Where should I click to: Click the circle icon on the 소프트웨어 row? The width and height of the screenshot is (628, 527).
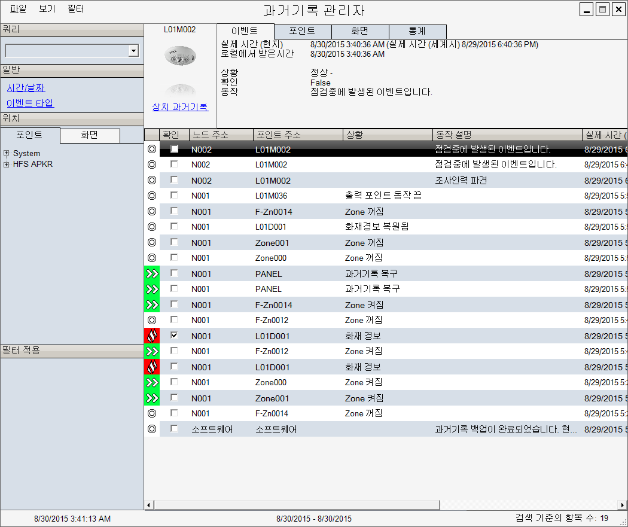[x=152, y=429]
